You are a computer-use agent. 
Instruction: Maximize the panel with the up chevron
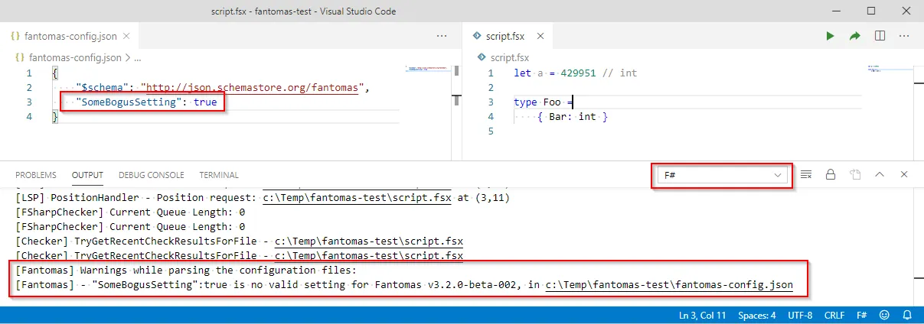click(880, 175)
